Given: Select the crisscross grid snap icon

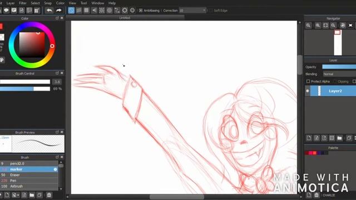Looking at the screenshot, I should (87, 11).
